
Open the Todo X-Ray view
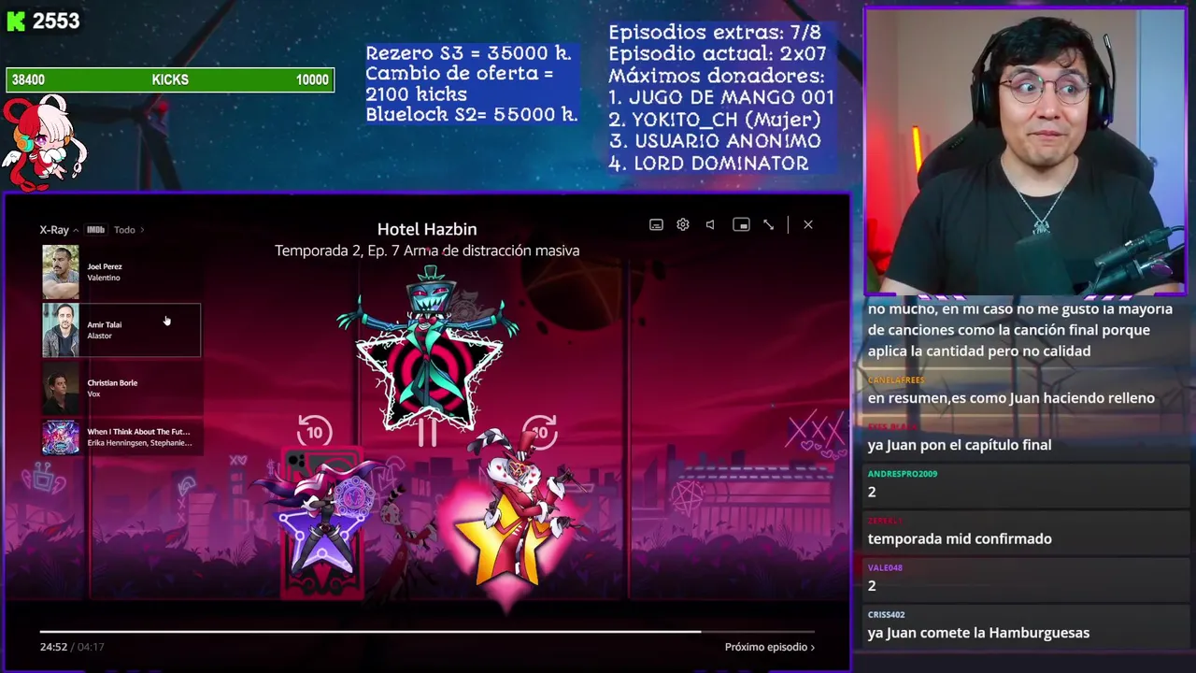click(129, 230)
